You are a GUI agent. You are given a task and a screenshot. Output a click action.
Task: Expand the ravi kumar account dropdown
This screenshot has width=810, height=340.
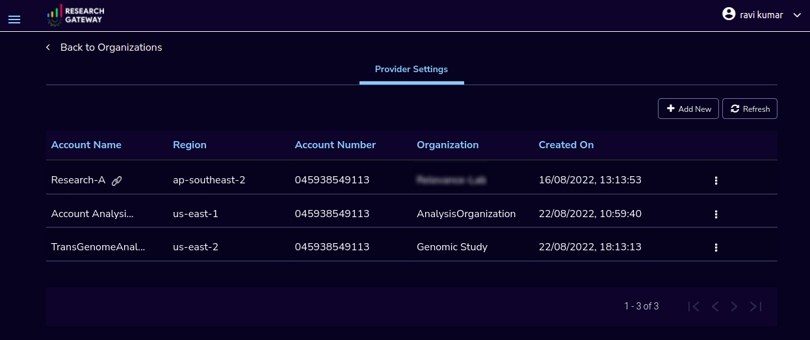798,15
